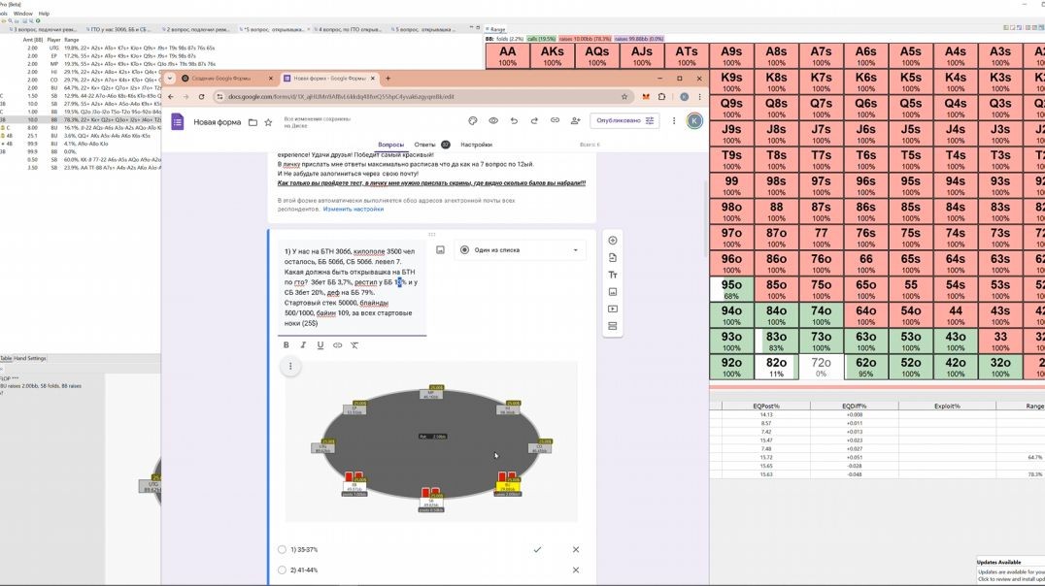Remove answer option 2) 41-44%

pyautogui.click(x=576, y=570)
